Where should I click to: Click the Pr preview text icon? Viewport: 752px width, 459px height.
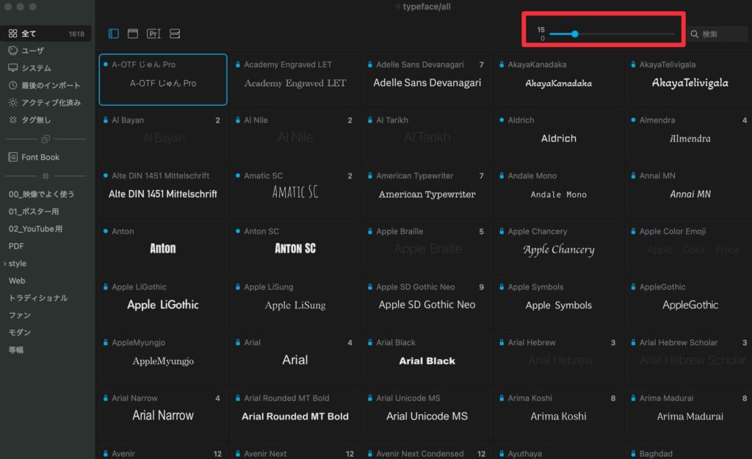pyautogui.click(x=153, y=34)
